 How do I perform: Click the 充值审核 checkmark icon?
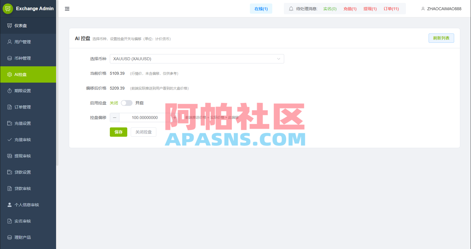(x=10, y=140)
